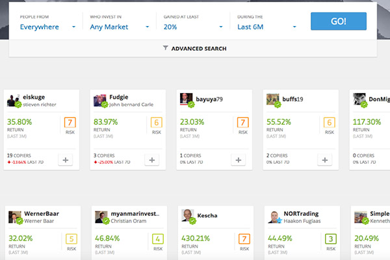Open the NORTrading username link
Viewport: 390px width, 260px height.
301,214
